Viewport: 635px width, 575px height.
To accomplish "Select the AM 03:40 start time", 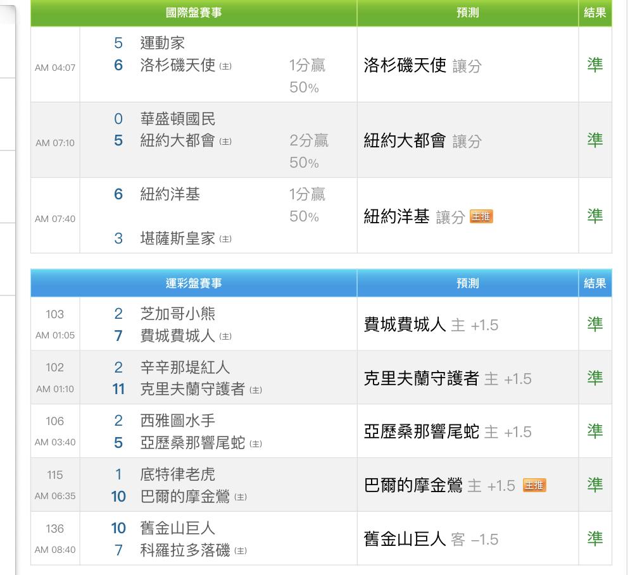I will tap(55, 442).
